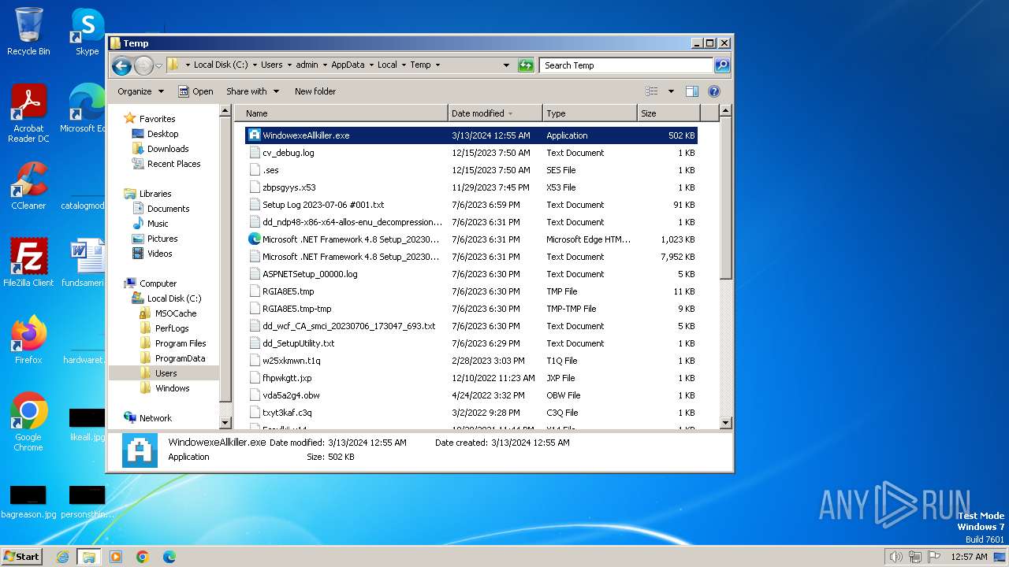The image size is (1009, 567).
Task: Click the Search Temp input field
Action: pyautogui.click(x=627, y=65)
